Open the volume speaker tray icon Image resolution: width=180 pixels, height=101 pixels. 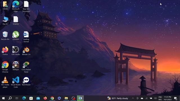pos(156,98)
